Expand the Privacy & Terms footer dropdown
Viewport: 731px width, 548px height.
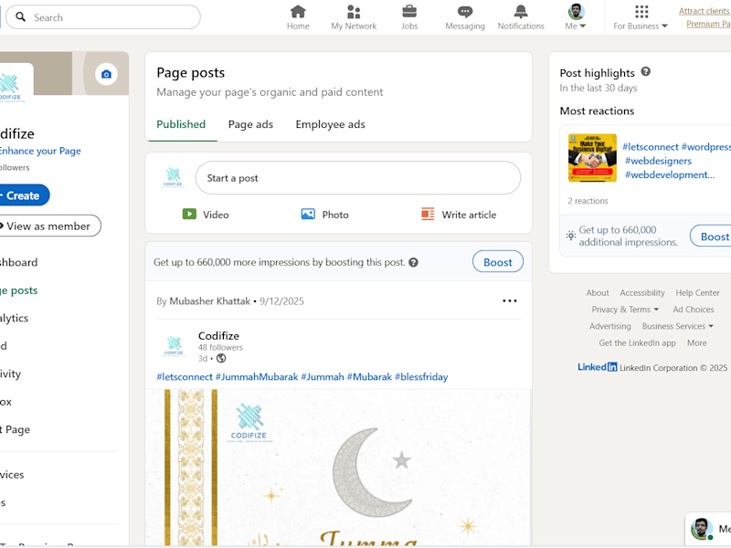tap(625, 310)
